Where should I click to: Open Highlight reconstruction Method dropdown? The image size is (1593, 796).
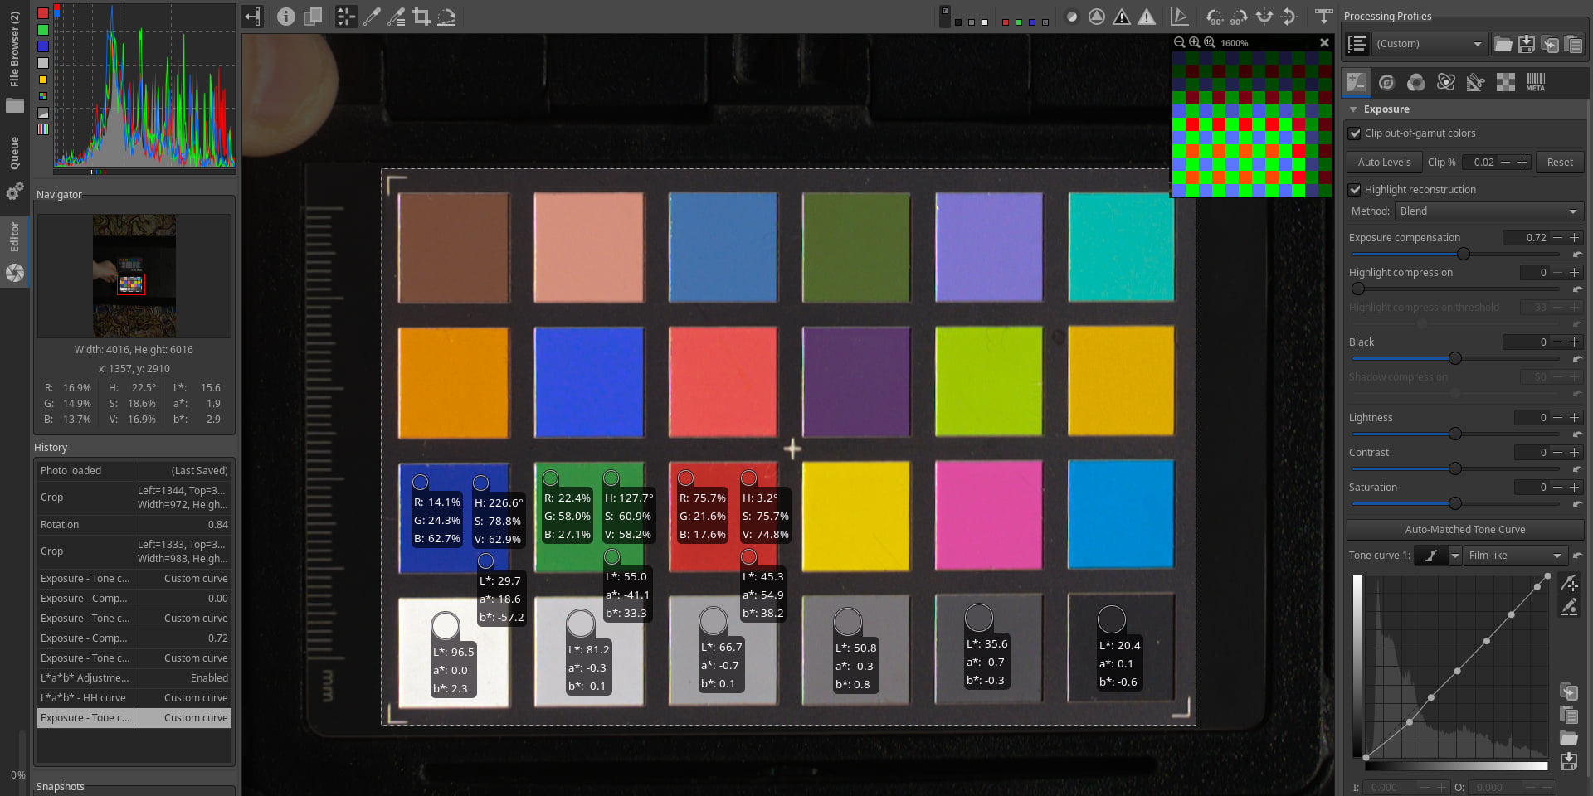(1488, 211)
